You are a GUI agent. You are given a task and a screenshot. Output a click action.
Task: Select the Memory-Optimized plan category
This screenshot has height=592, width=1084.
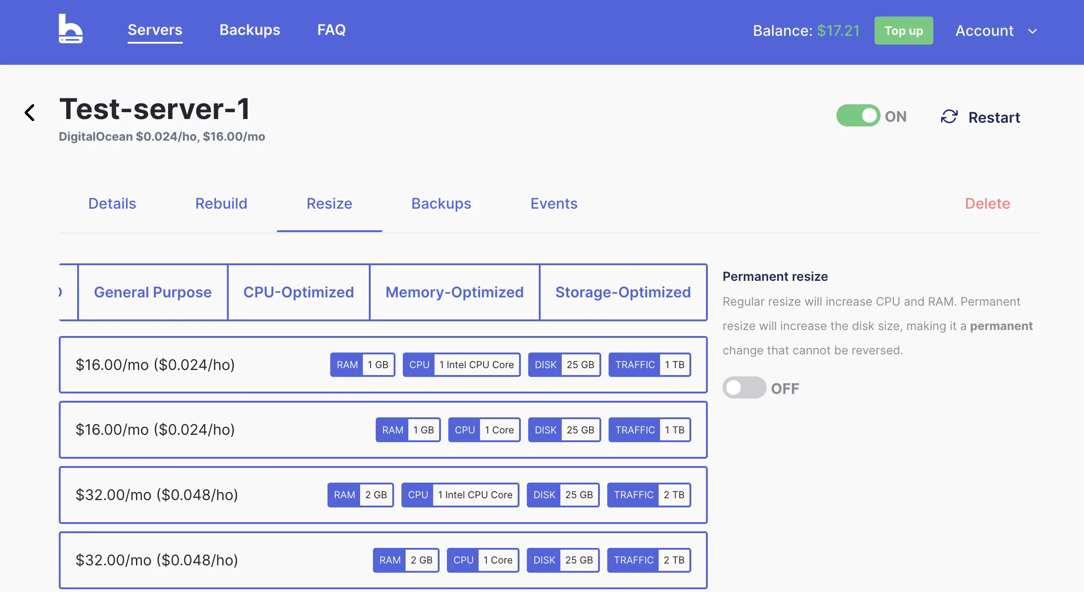(454, 292)
